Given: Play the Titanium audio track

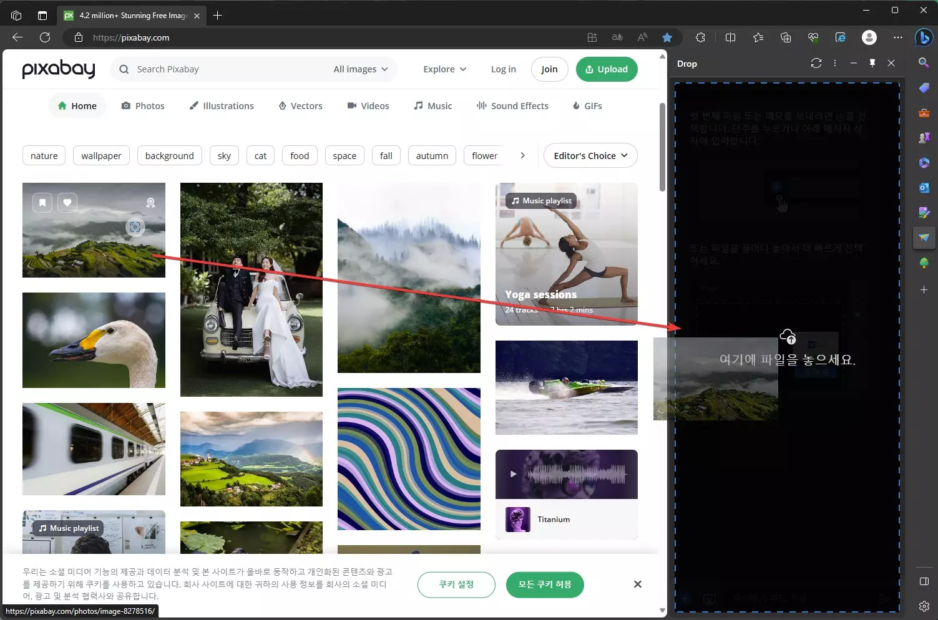Looking at the screenshot, I should pos(513,474).
